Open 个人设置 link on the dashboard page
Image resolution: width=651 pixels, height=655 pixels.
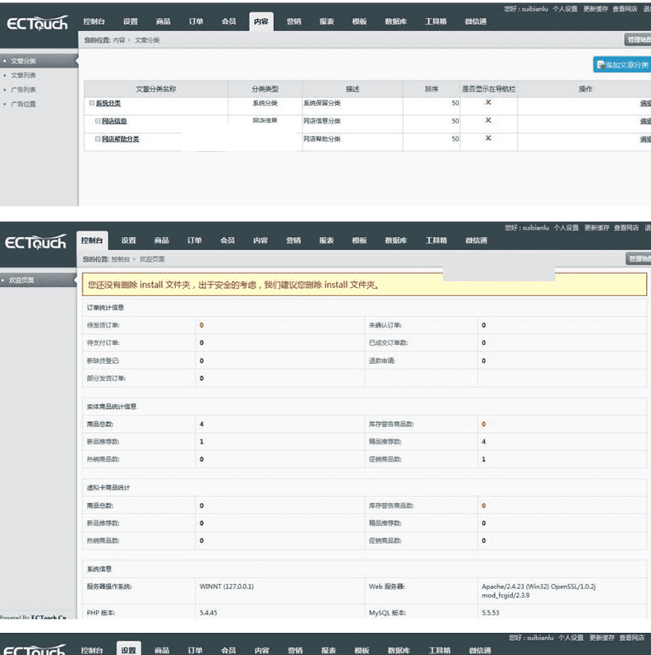pyautogui.click(x=566, y=228)
